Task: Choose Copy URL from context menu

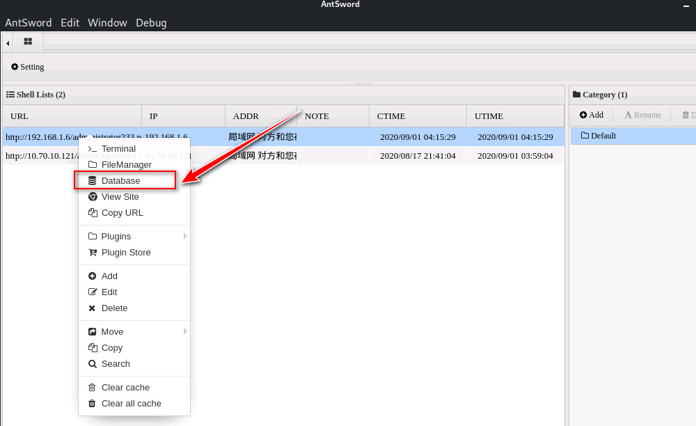Action: (122, 213)
